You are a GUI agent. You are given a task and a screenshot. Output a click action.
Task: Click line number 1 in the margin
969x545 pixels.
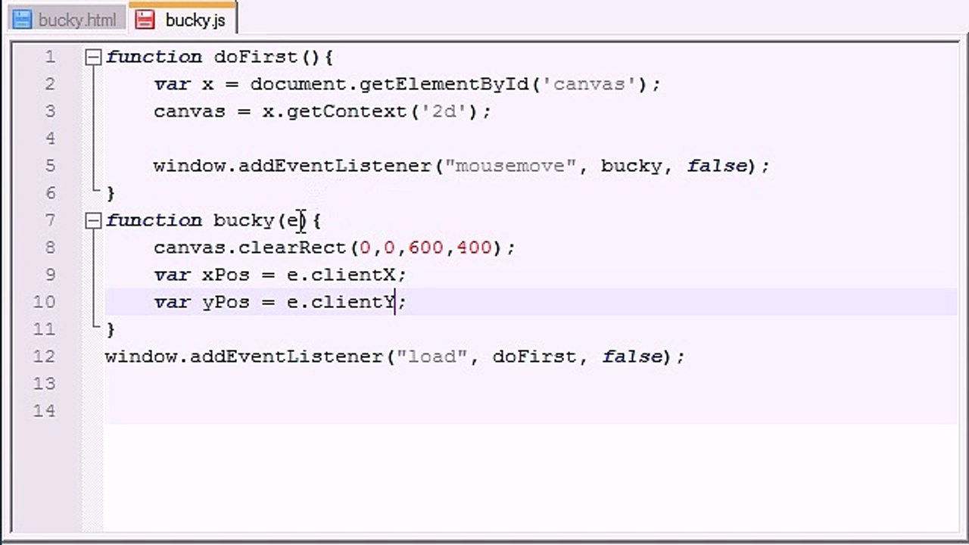50,57
